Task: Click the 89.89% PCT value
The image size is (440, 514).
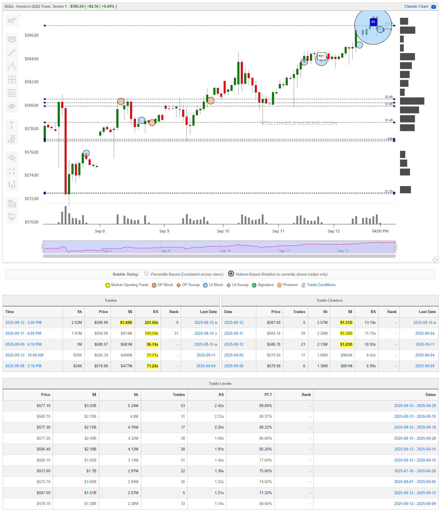Action: click(265, 406)
